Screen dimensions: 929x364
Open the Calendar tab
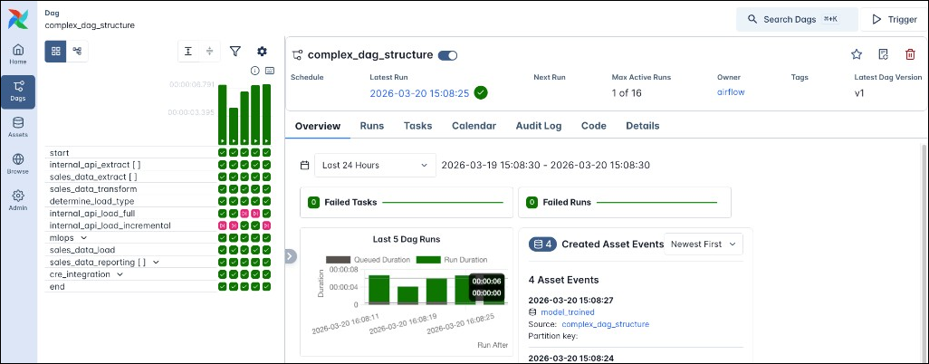pyautogui.click(x=474, y=126)
